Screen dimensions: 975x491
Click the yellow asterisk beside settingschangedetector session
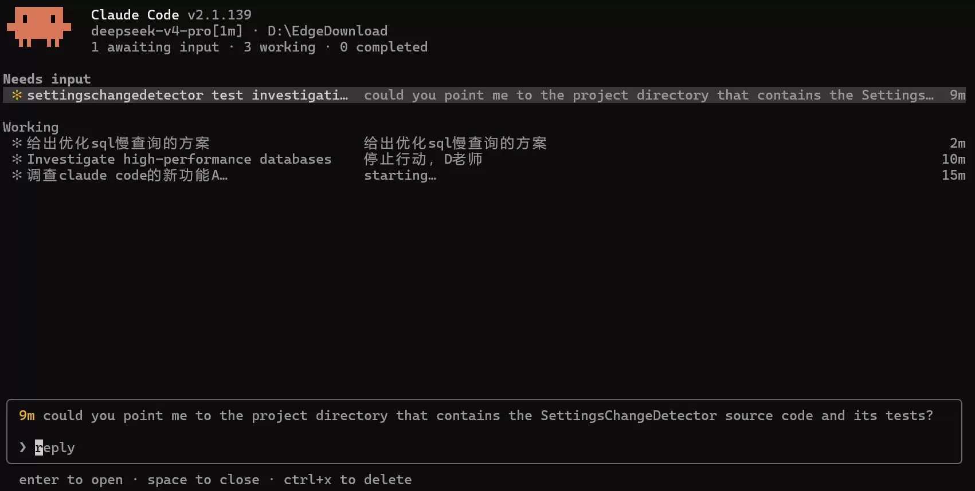[17, 95]
